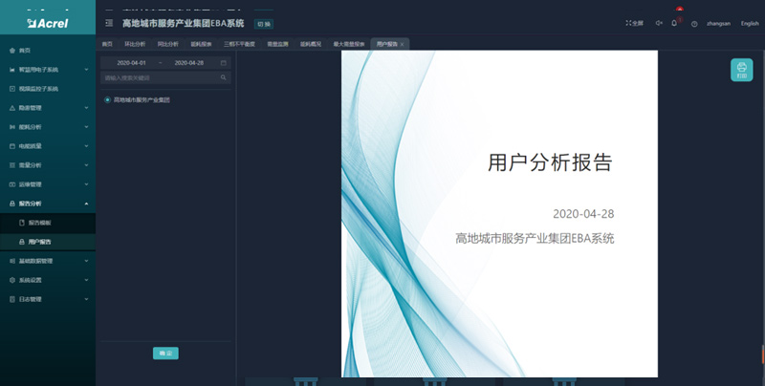Expand 能耗分析 sidebar menu

click(x=48, y=127)
